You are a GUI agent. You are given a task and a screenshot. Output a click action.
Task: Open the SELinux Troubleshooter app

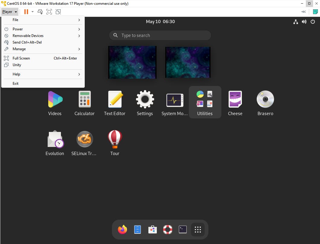coord(84,143)
